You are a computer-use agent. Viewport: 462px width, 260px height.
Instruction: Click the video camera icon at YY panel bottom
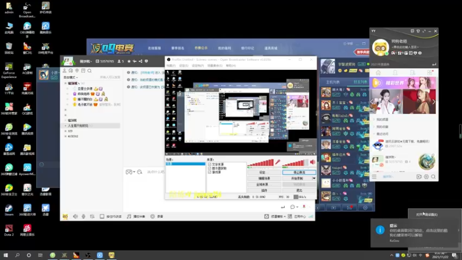(419, 177)
